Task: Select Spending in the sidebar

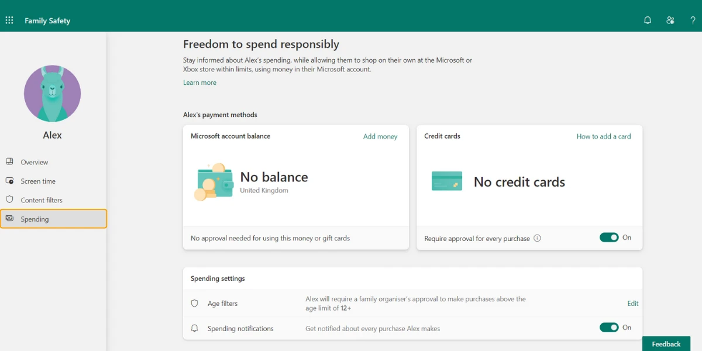Action: point(53,219)
